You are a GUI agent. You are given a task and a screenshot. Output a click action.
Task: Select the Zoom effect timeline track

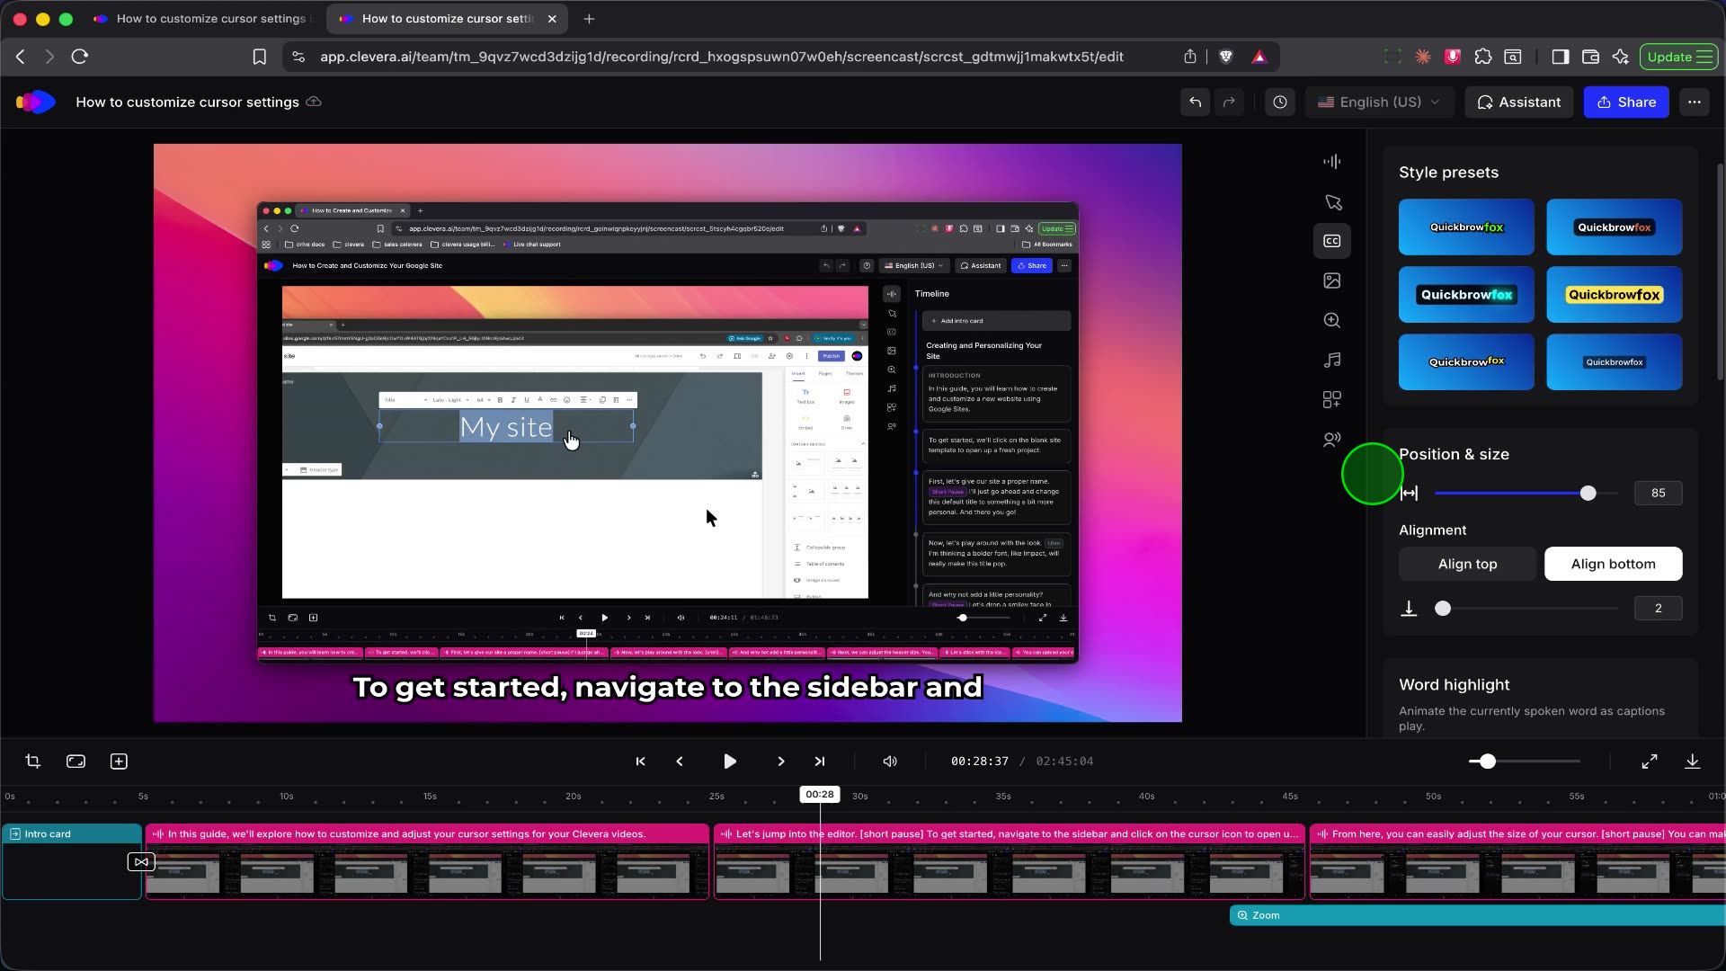1477,915
